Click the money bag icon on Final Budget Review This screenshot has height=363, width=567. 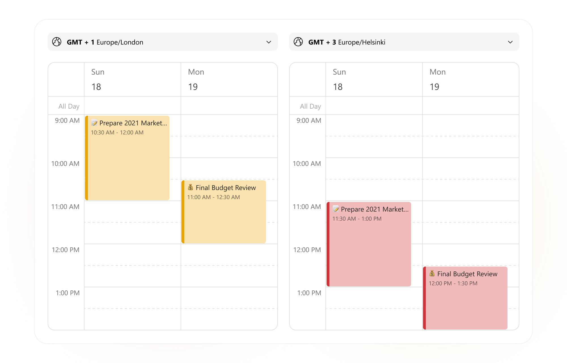tap(191, 188)
